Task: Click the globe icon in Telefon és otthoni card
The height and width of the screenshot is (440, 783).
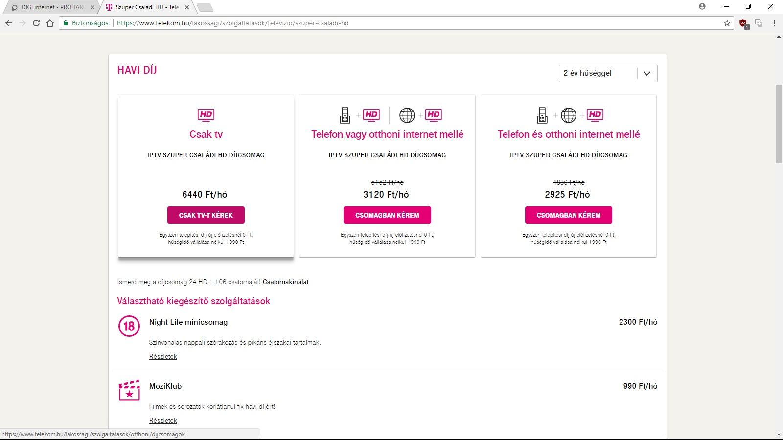Action: [x=569, y=115]
